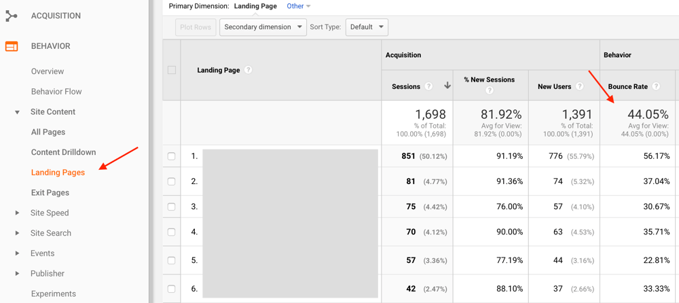Click the Behavior section icon
679x303 pixels.
[12, 46]
